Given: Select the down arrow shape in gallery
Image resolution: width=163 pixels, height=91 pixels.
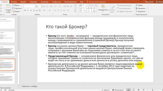Looking at the screenshot, I should click(x=91, y=8).
